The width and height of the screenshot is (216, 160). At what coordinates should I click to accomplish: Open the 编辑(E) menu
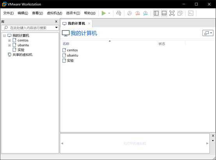pyautogui.click(x=23, y=13)
